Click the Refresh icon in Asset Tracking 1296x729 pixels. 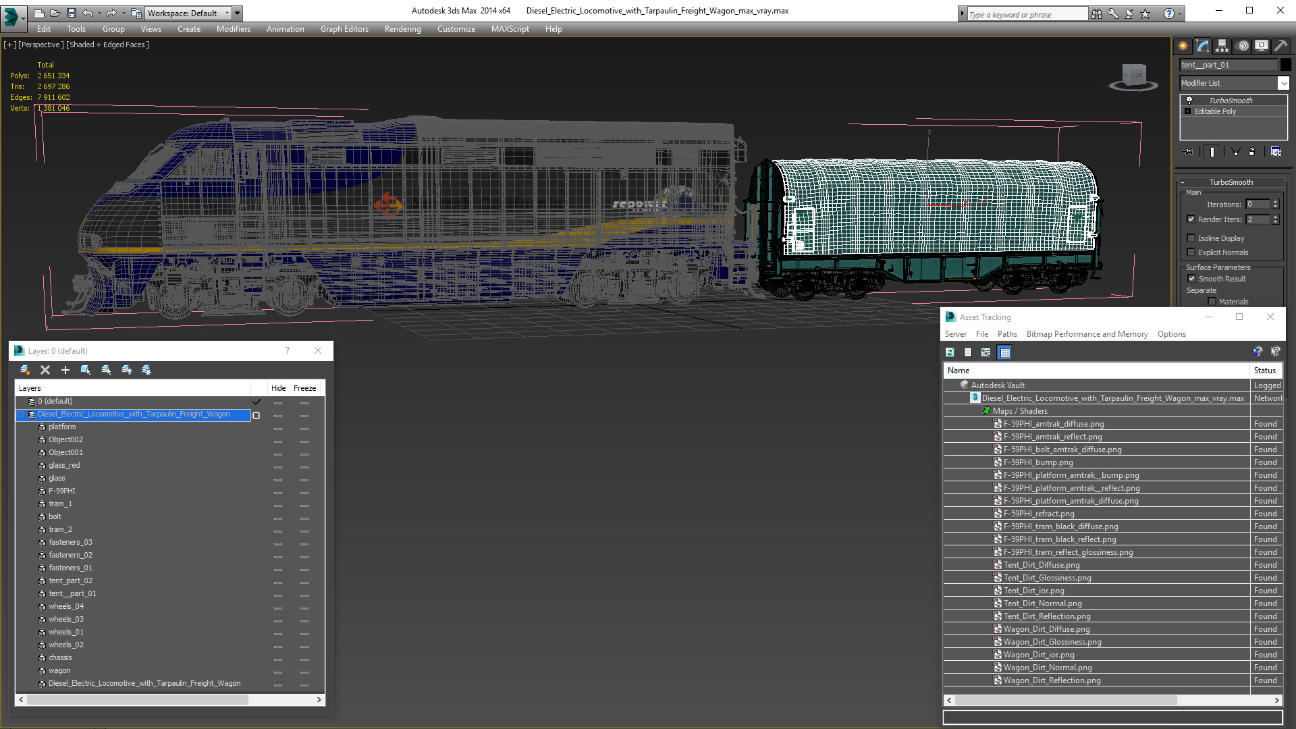950,352
